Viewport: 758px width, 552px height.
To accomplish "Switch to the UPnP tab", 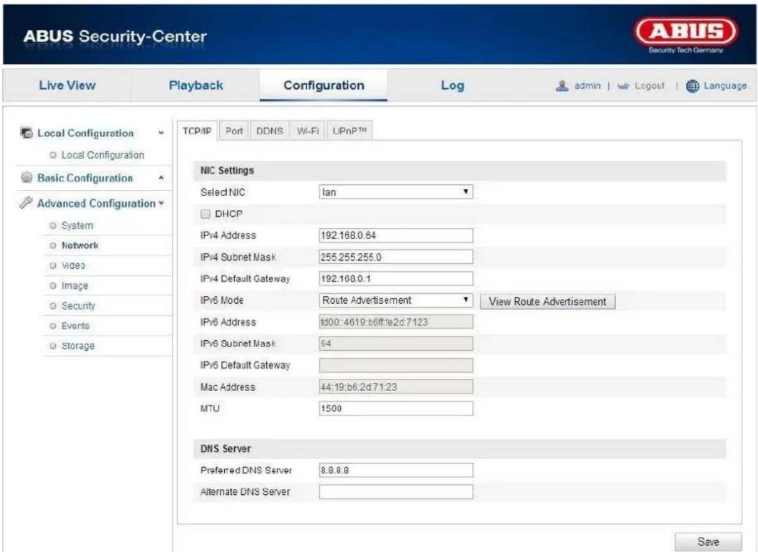I will [x=350, y=132].
